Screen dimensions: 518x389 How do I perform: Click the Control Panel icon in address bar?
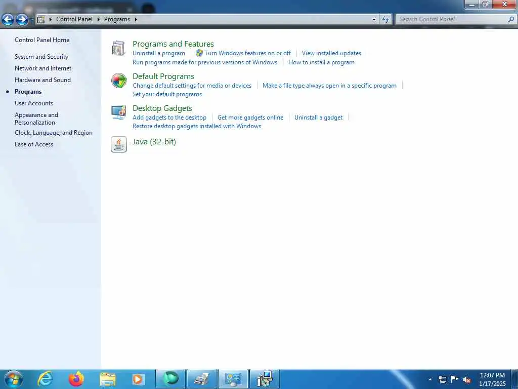tap(41, 20)
